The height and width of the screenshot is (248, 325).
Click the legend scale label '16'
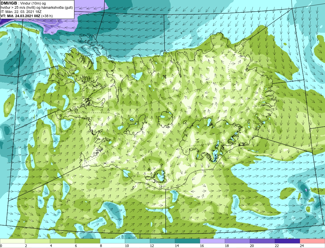[202, 246]
